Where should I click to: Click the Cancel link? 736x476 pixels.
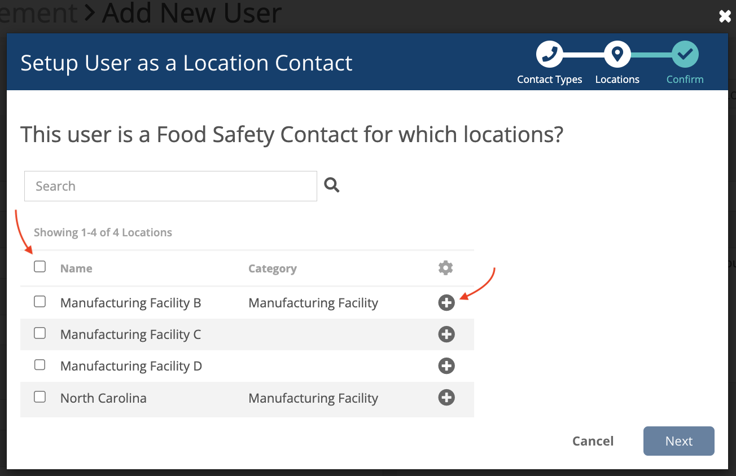[x=593, y=441]
